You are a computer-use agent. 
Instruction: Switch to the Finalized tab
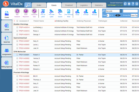(69, 5)
